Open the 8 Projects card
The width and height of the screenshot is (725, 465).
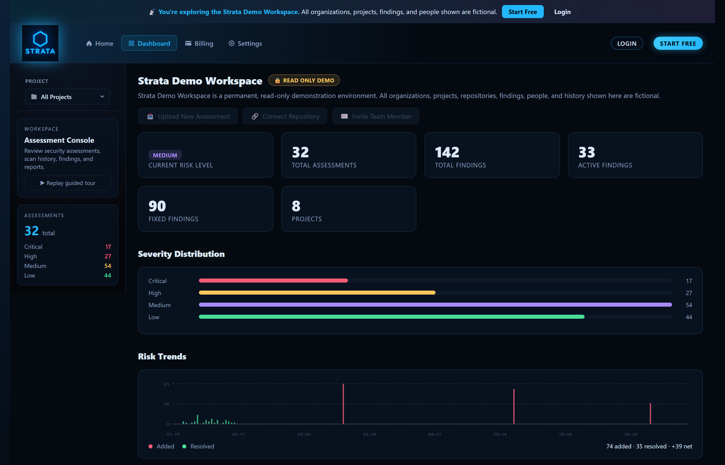(x=349, y=209)
